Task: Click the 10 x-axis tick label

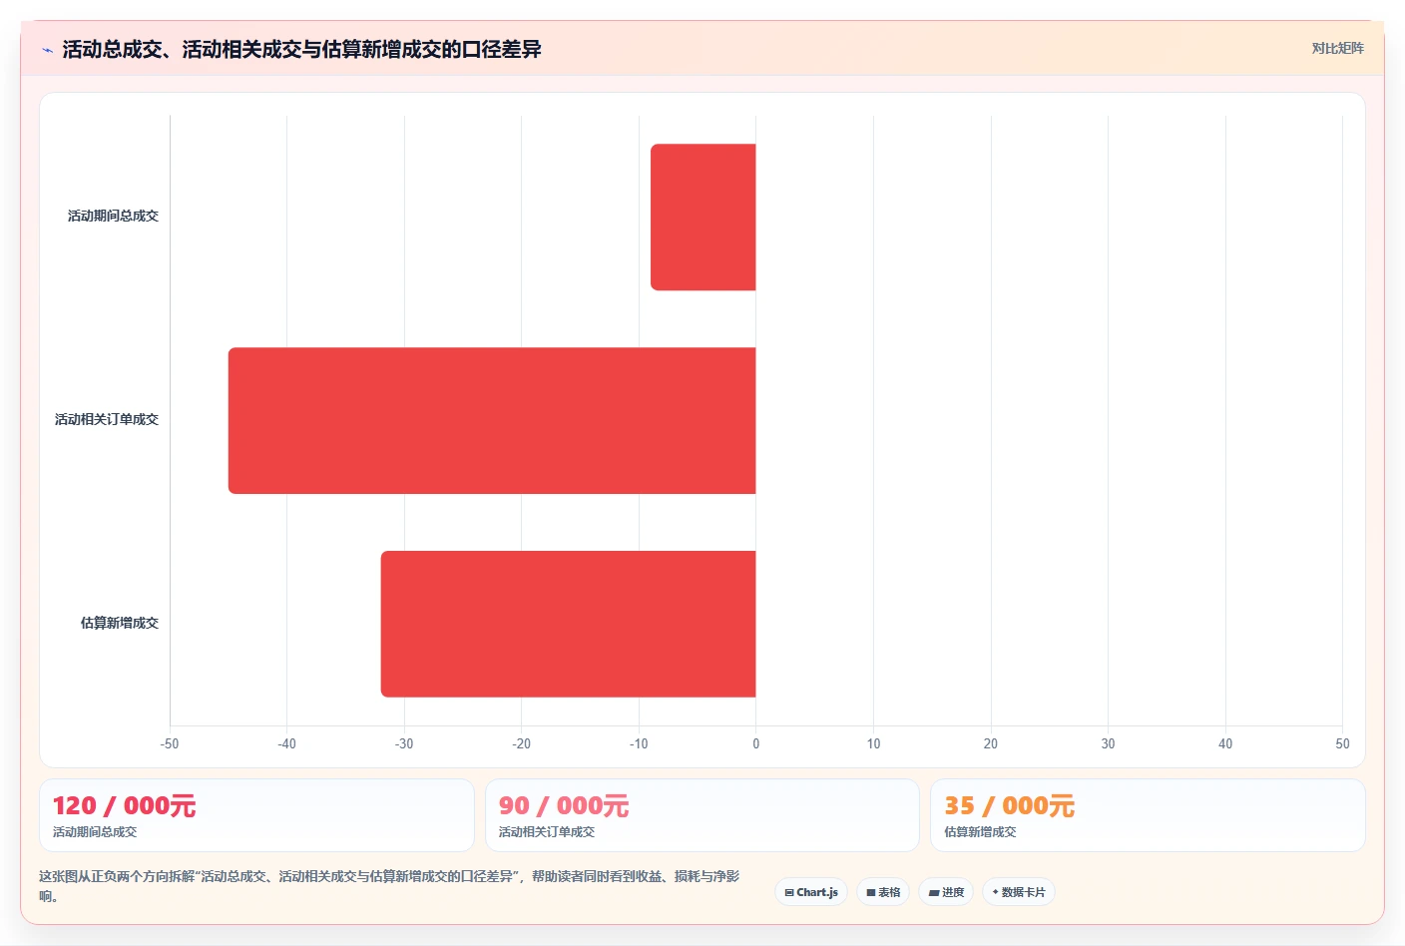Action: [x=873, y=743]
